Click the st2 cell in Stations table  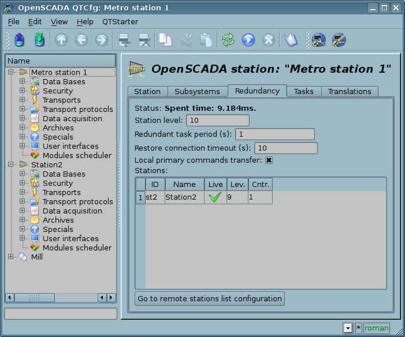coord(155,197)
